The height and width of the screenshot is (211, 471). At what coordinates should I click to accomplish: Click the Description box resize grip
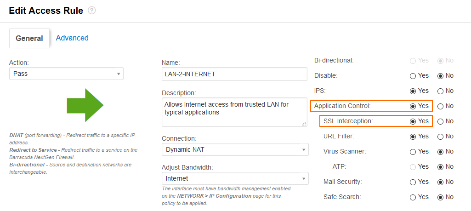click(x=304, y=123)
